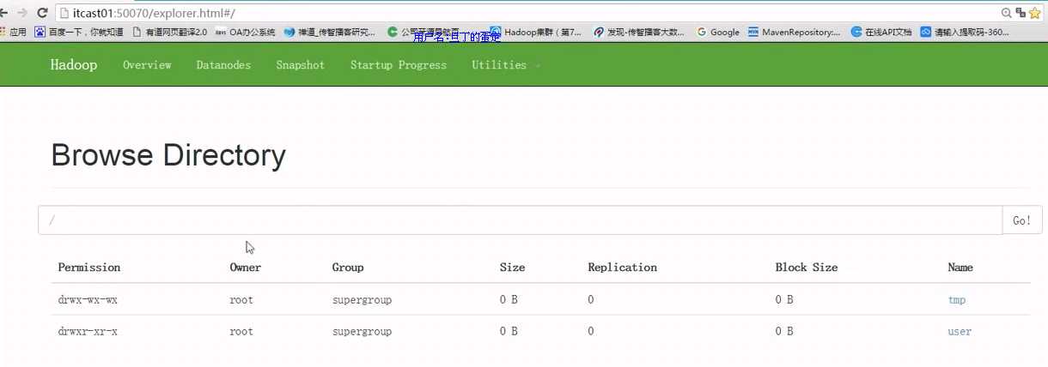
Task: Click the root owner in the user row
Action: pyautogui.click(x=241, y=331)
